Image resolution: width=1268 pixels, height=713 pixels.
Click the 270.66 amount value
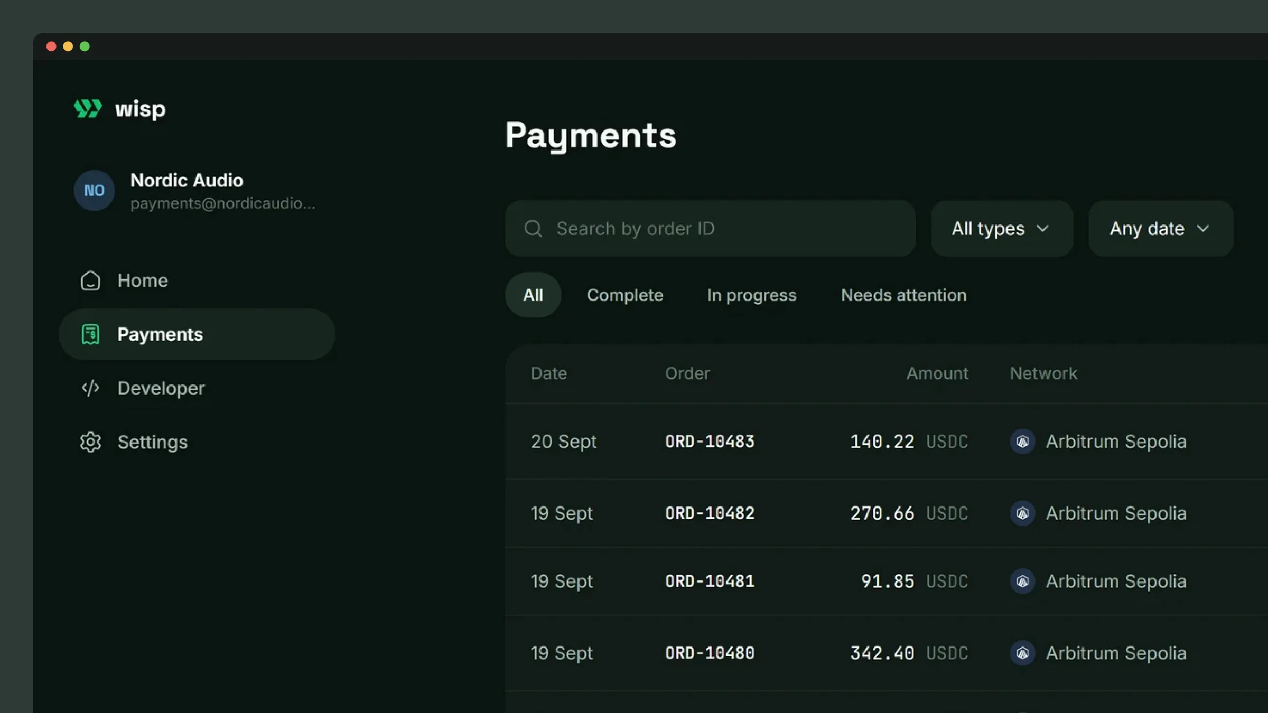pos(882,513)
